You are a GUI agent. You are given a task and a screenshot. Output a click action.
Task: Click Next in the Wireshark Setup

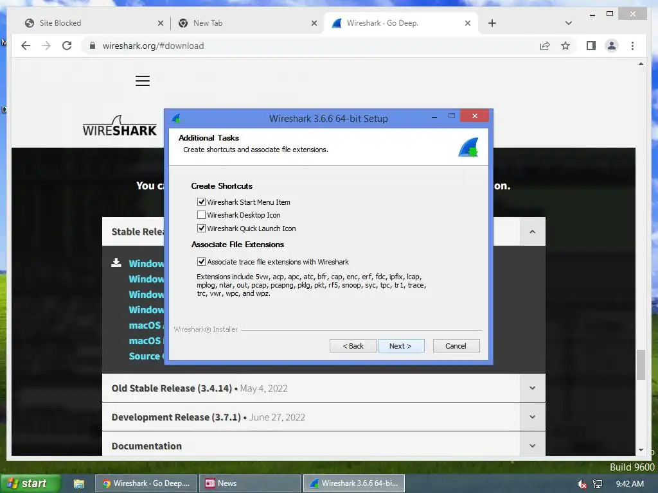pos(401,346)
